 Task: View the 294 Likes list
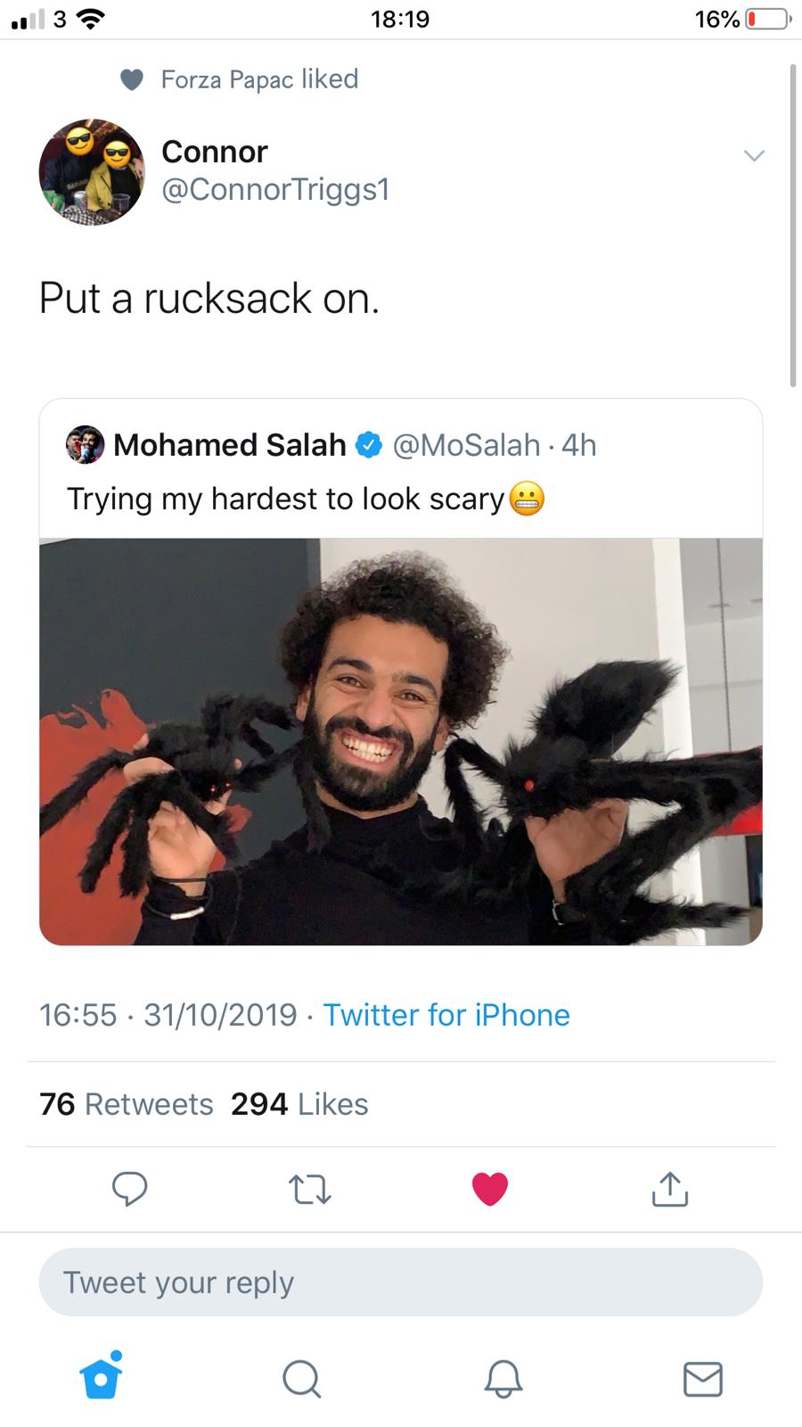point(299,1104)
